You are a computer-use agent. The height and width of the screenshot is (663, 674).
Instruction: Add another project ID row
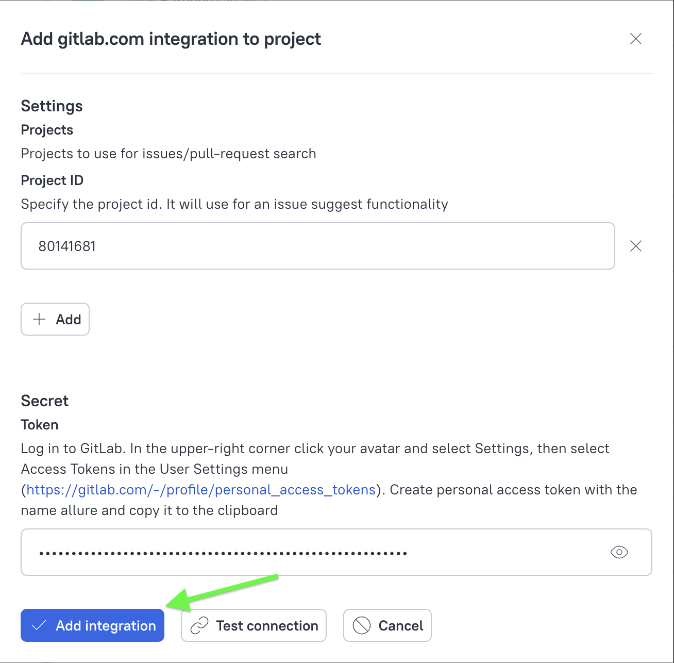tap(55, 319)
